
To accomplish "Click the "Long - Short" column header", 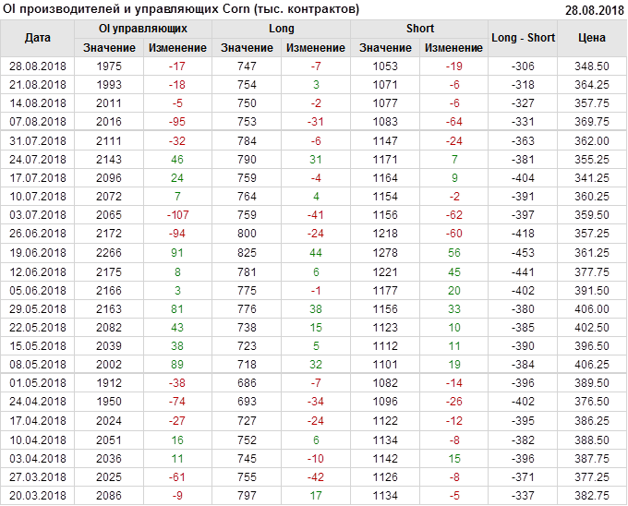I will pyautogui.click(x=524, y=38).
